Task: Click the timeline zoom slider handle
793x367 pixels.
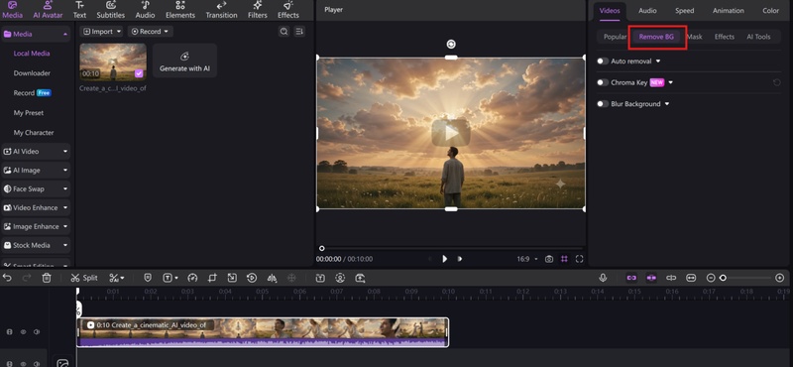Action: click(724, 278)
